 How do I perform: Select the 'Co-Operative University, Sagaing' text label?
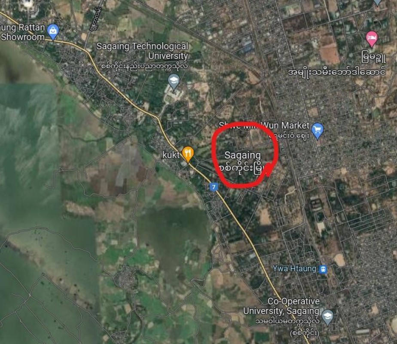(281, 306)
